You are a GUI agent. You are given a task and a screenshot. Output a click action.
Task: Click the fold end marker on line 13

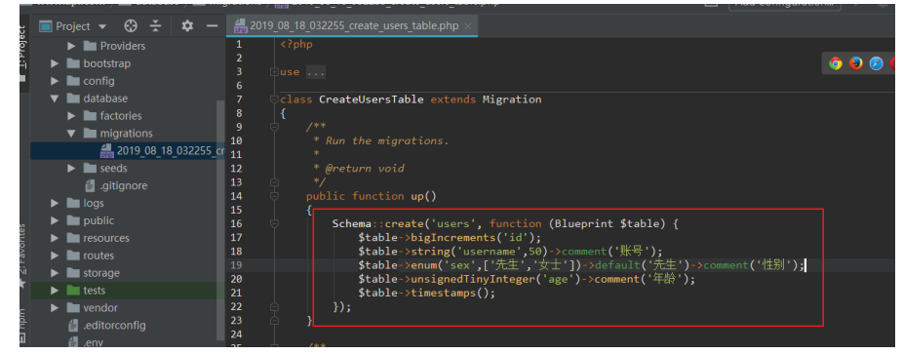274,182
